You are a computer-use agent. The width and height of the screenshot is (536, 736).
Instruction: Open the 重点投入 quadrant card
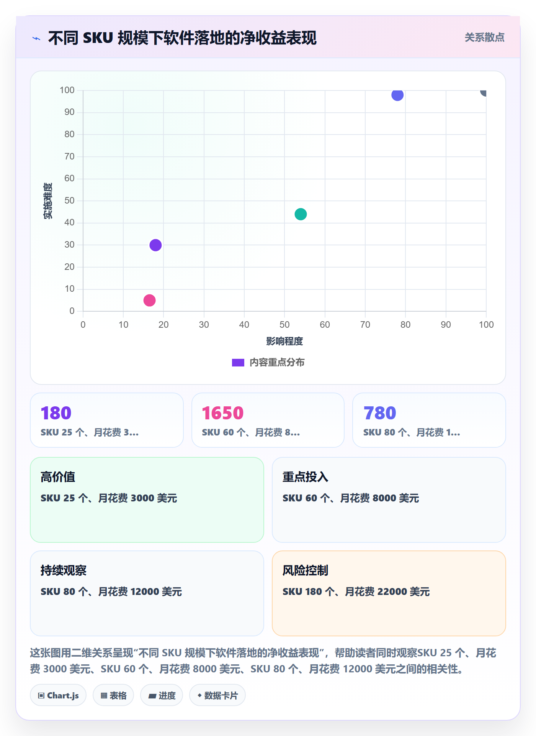(x=389, y=500)
